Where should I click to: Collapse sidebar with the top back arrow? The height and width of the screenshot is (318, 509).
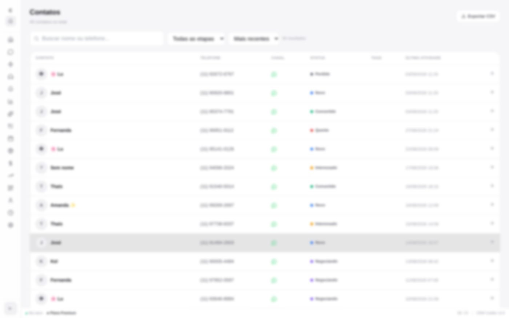[x=10, y=10]
